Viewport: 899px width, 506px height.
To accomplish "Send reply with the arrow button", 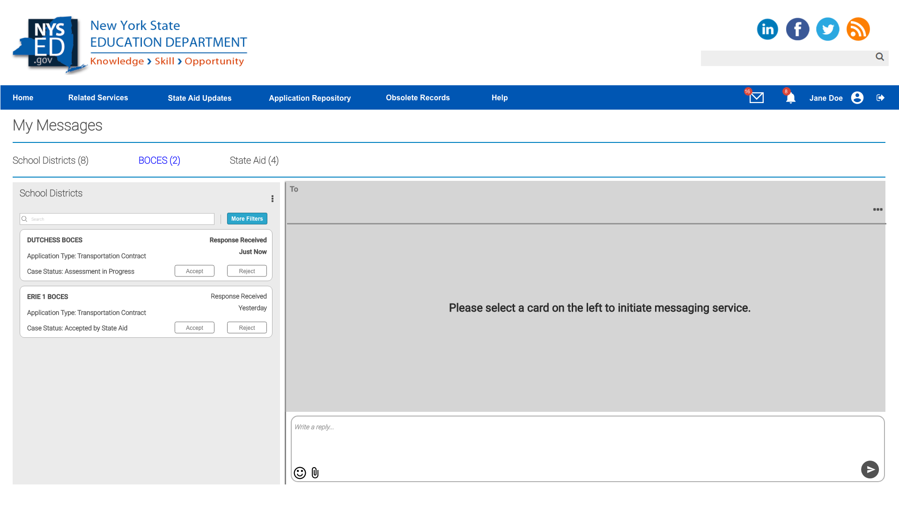I will click(870, 469).
